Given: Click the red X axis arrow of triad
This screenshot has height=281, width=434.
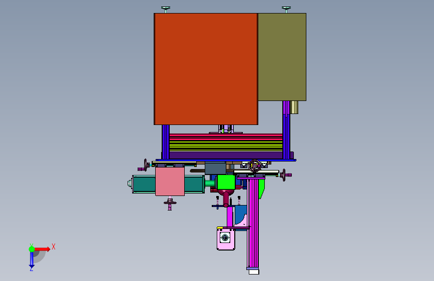Looking at the screenshot, I should coord(43,249).
